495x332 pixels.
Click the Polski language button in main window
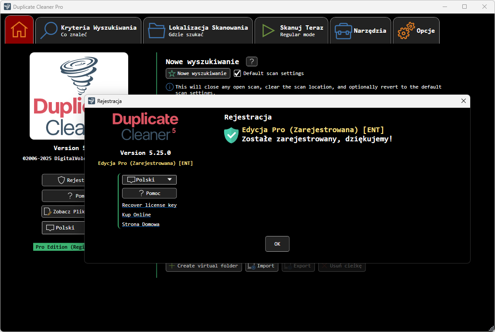63,228
